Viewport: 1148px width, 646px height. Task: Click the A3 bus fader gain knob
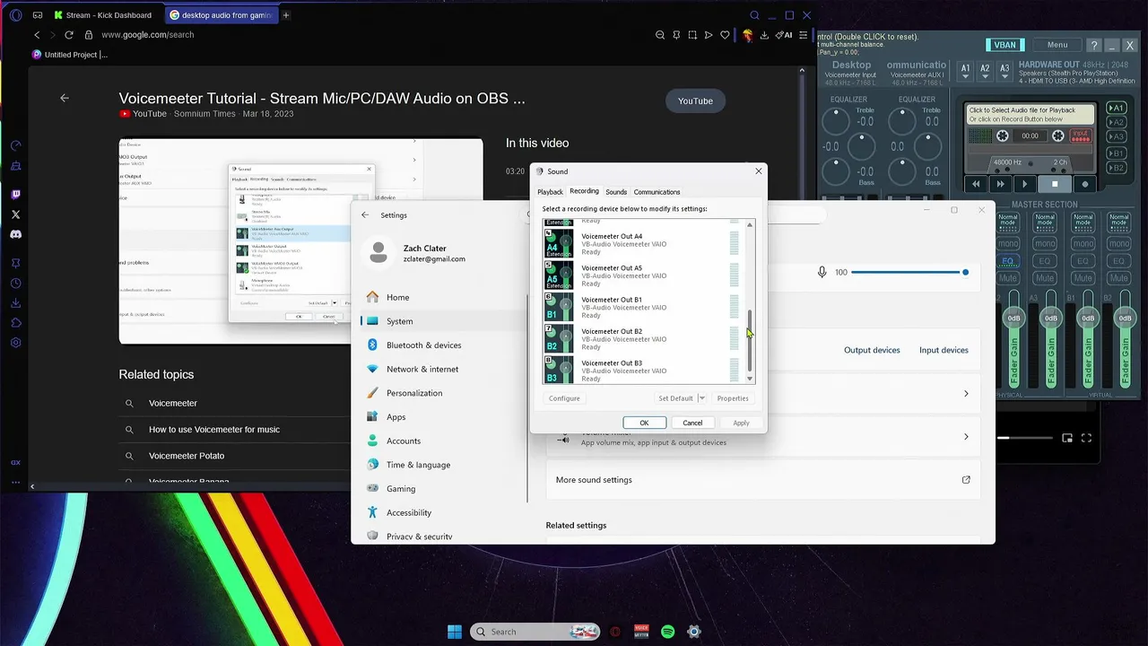1051,318
